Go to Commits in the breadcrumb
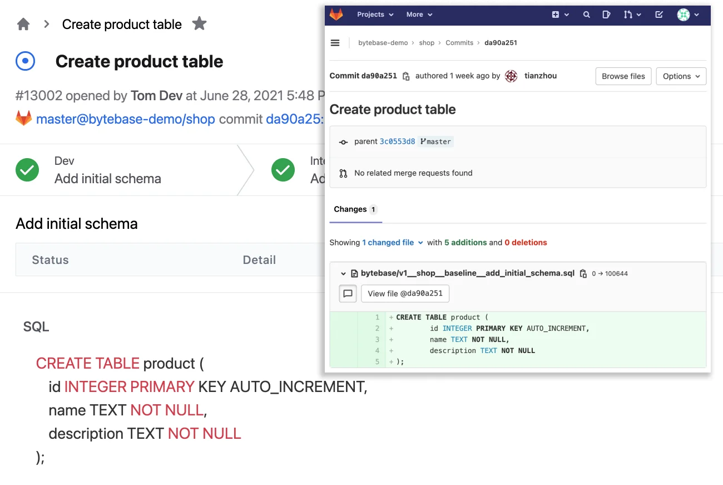This screenshot has width=723, height=485. pos(459,43)
